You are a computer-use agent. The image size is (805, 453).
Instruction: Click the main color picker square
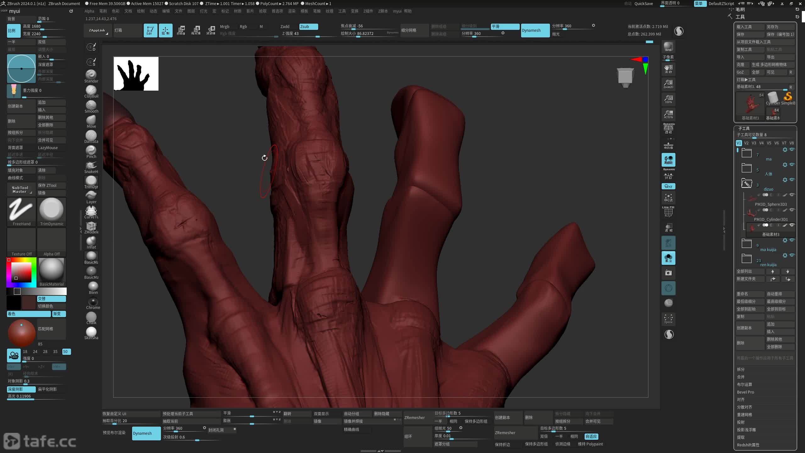(x=21, y=272)
